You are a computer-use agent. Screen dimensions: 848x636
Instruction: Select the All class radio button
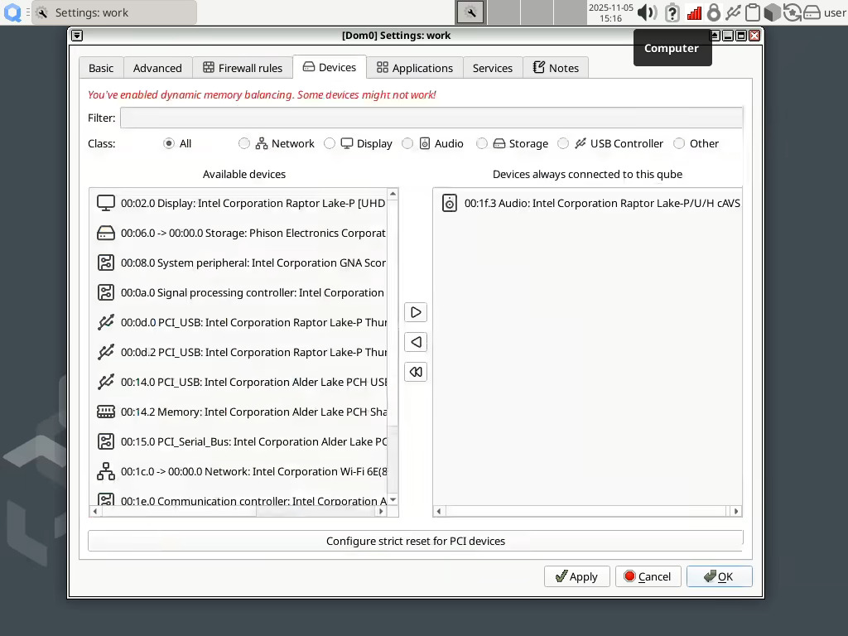click(x=169, y=143)
